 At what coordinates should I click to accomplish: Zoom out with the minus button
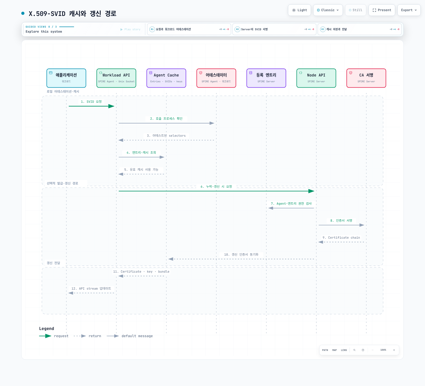click(372, 350)
